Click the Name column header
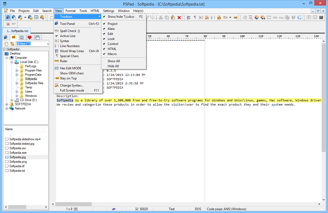The width and height of the screenshot is (328, 213). click(23, 129)
